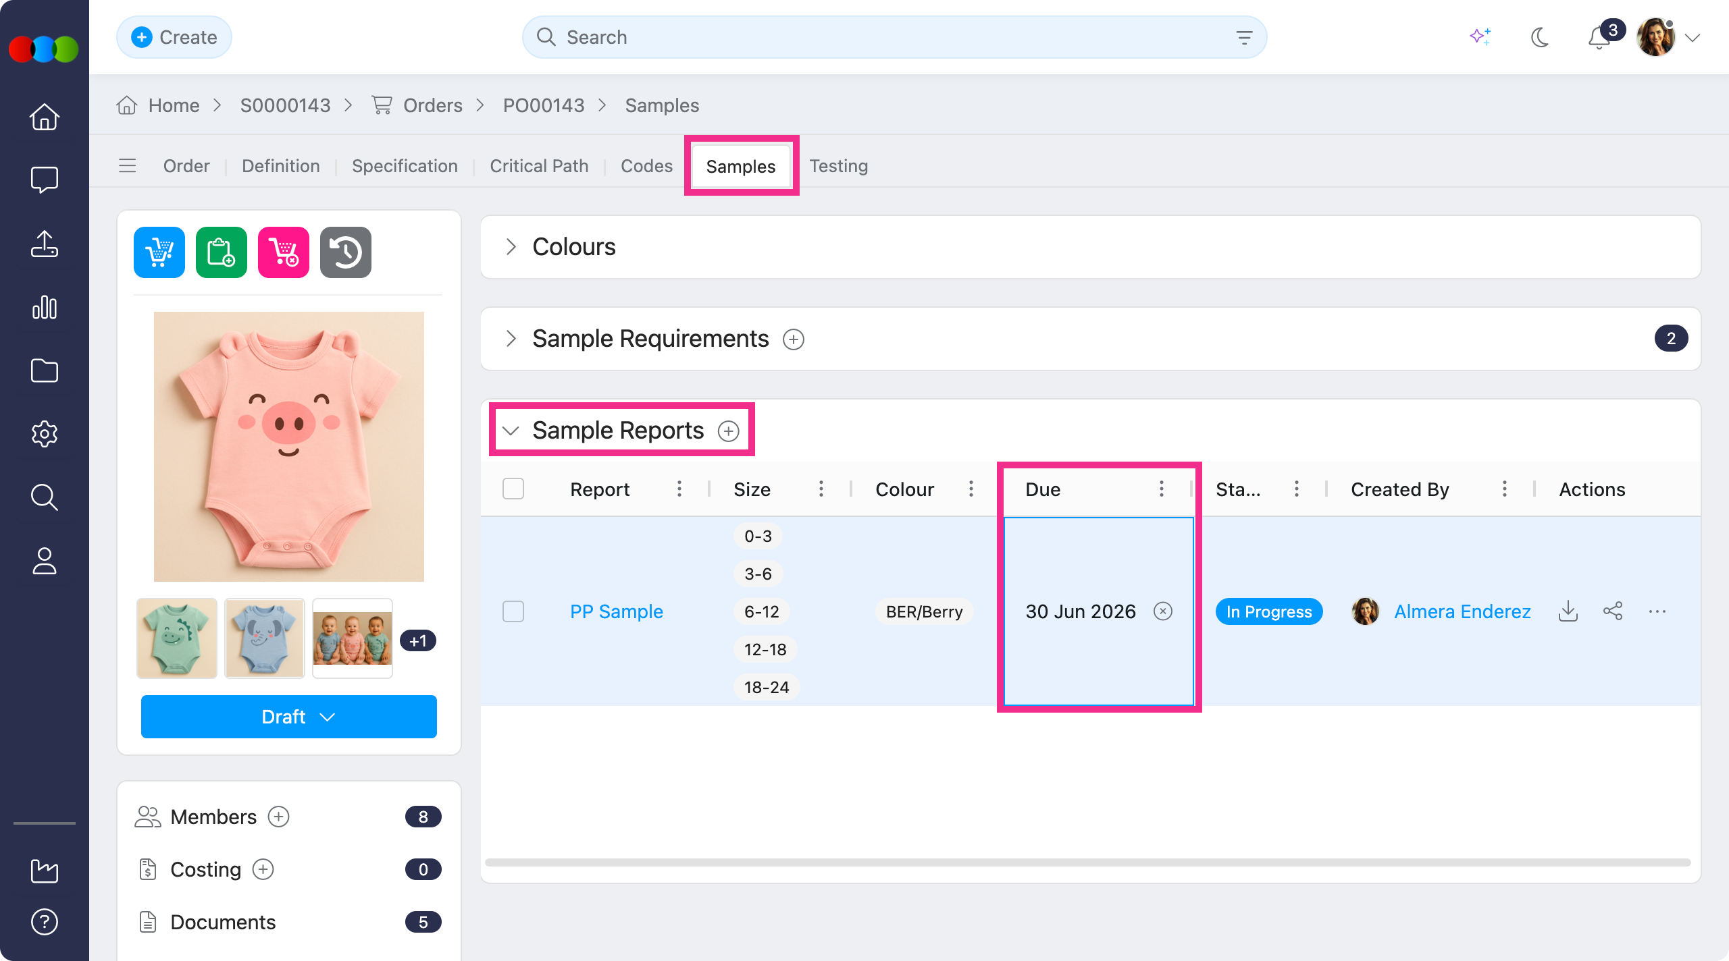1729x961 pixels.
Task: Click the Create button
Action: coord(174,37)
